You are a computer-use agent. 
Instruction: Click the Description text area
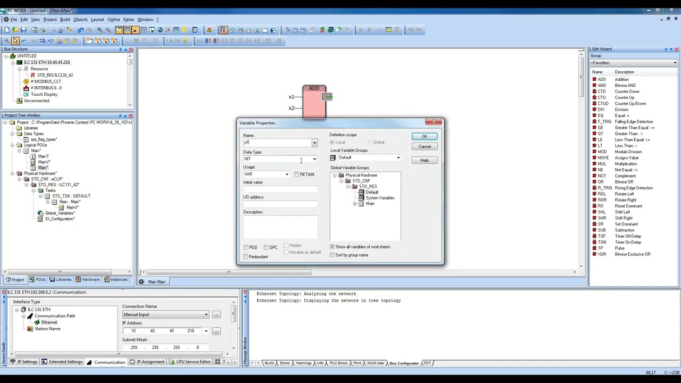pyautogui.click(x=280, y=227)
